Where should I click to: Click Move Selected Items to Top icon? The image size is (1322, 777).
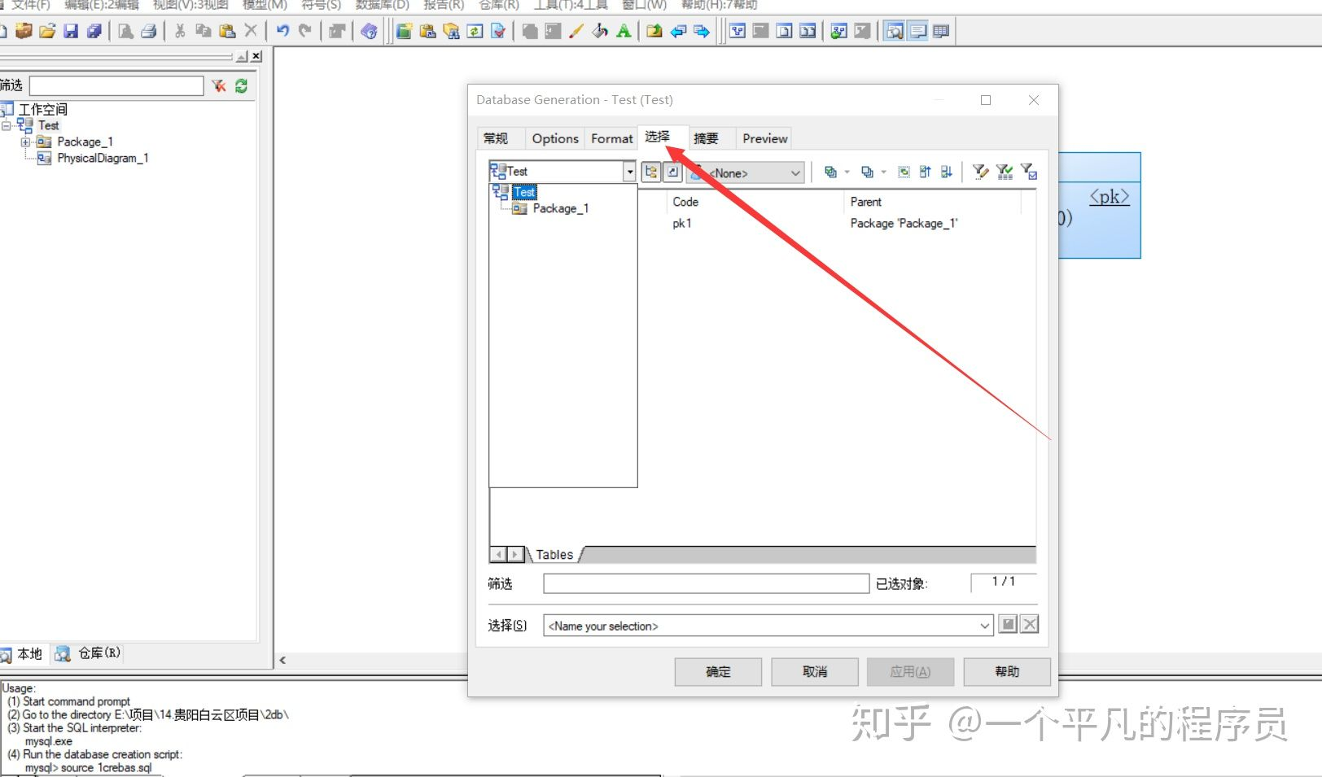(x=925, y=172)
